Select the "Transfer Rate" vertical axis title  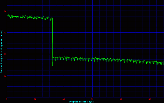pyautogui.click(x=1, y=51)
